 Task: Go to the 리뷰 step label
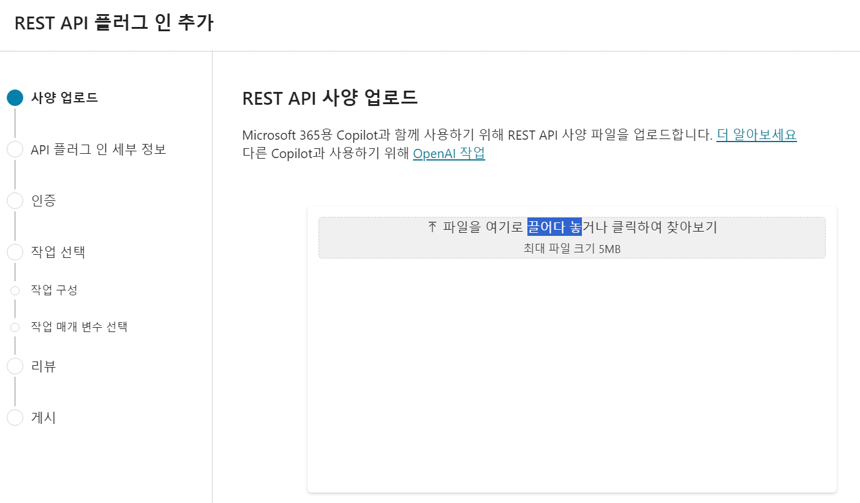tap(43, 366)
